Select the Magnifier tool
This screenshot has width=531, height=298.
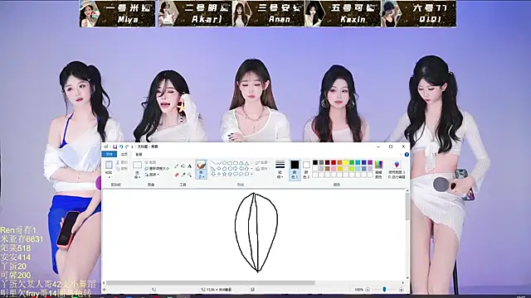190,175
